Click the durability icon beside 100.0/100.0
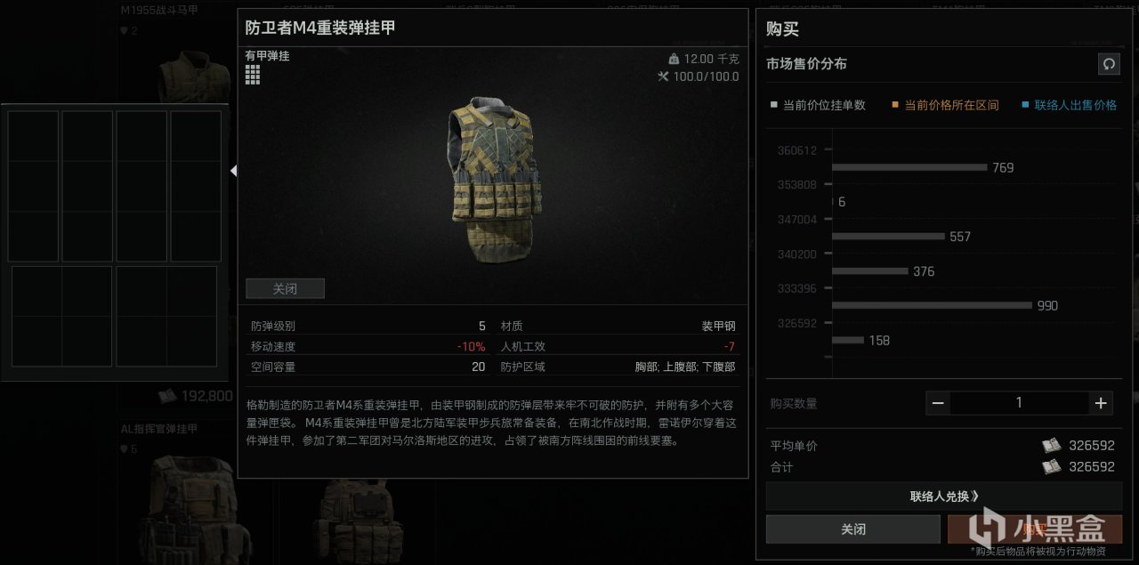Viewport: 1139px width, 565px height. [x=663, y=77]
